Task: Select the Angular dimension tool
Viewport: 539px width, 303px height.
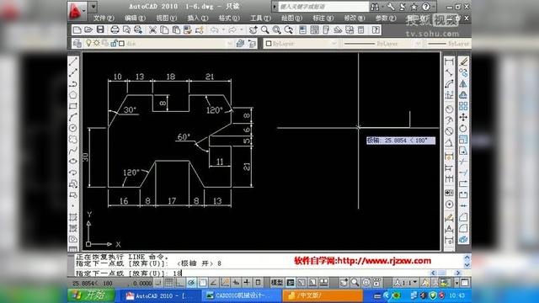Action: pyautogui.click(x=449, y=142)
